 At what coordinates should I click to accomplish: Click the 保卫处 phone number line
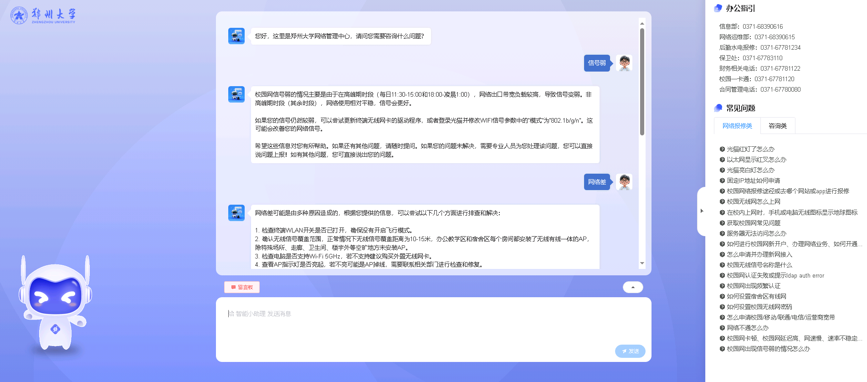(x=751, y=58)
